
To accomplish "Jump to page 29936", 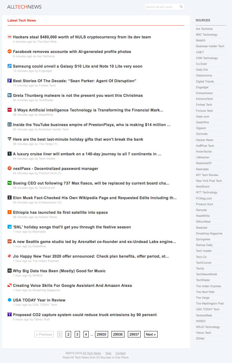I will click(118, 334).
